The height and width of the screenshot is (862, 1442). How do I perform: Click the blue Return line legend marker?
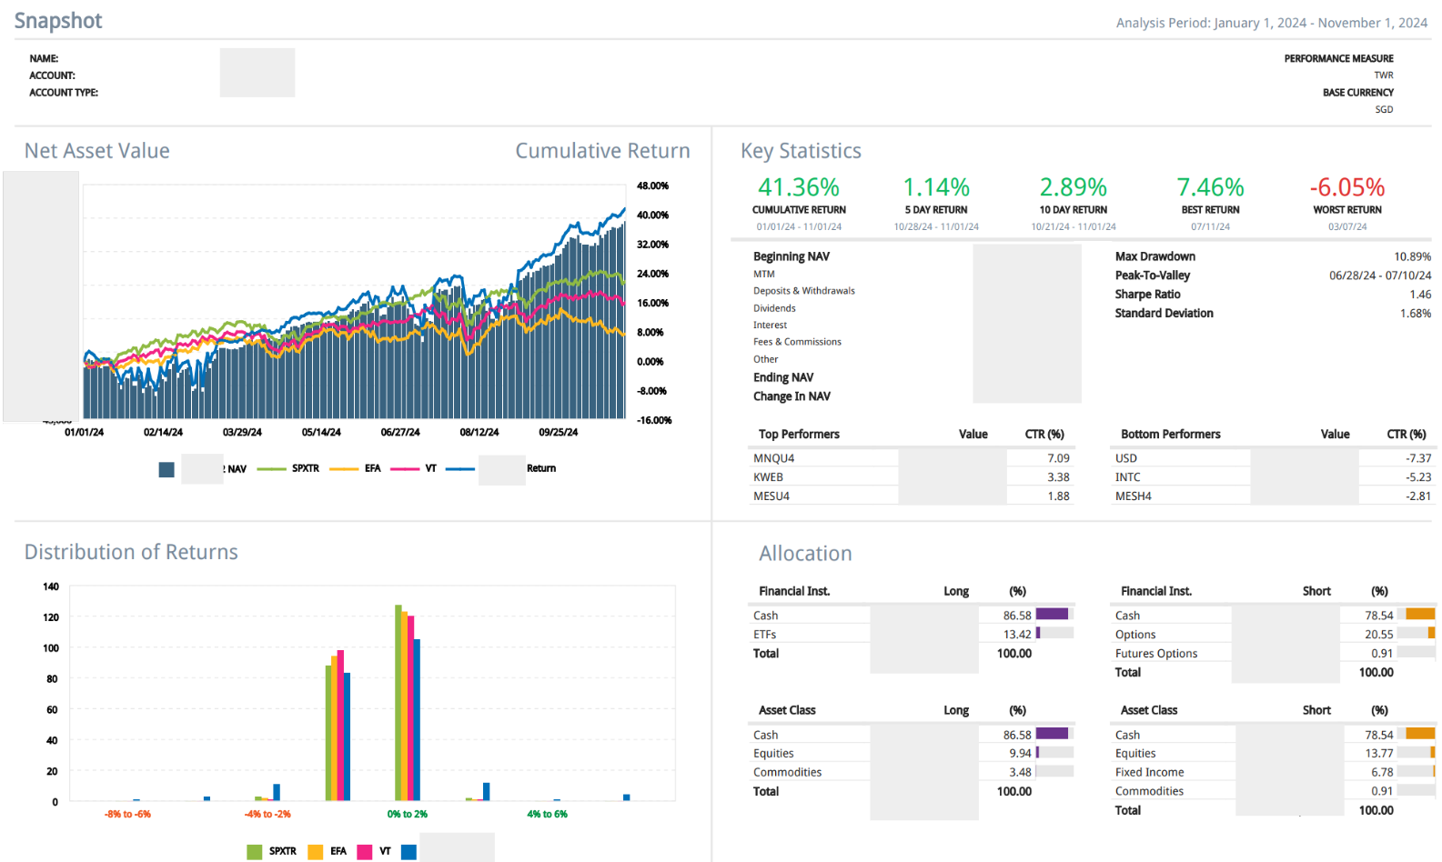tap(460, 469)
